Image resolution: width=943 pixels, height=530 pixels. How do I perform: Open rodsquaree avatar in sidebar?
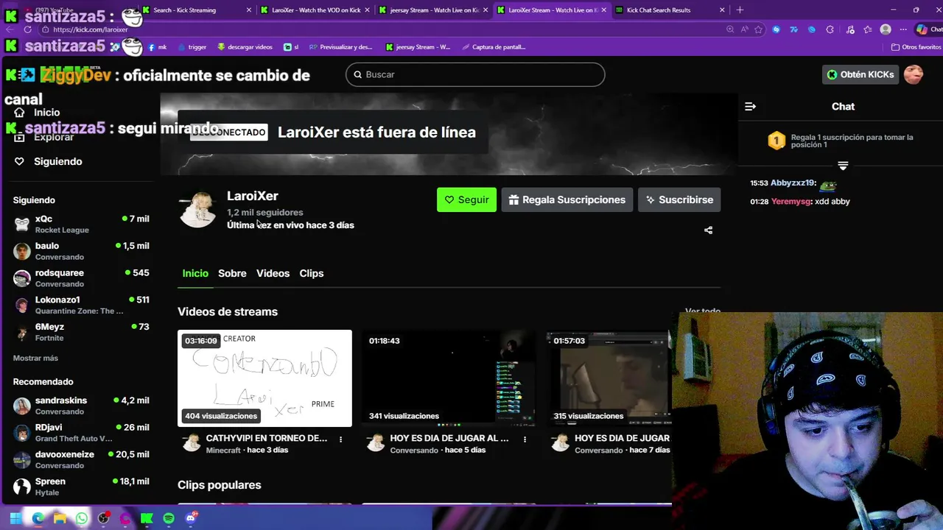click(x=22, y=278)
